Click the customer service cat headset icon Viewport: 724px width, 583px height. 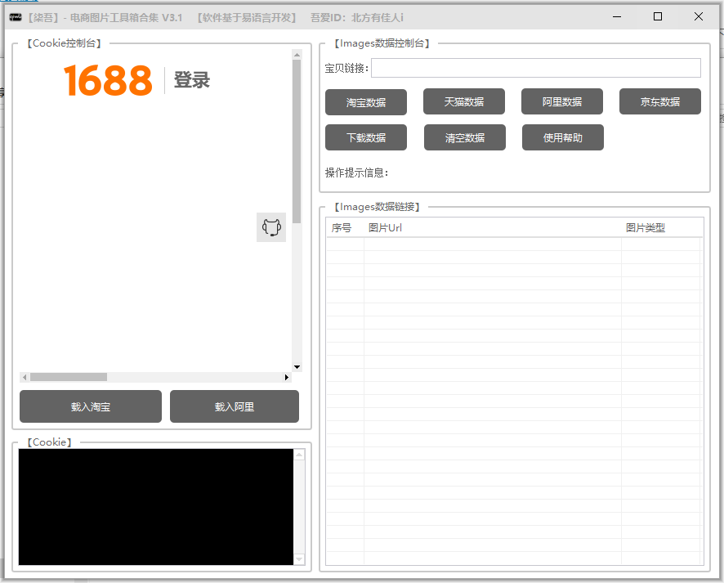pyautogui.click(x=271, y=227)
